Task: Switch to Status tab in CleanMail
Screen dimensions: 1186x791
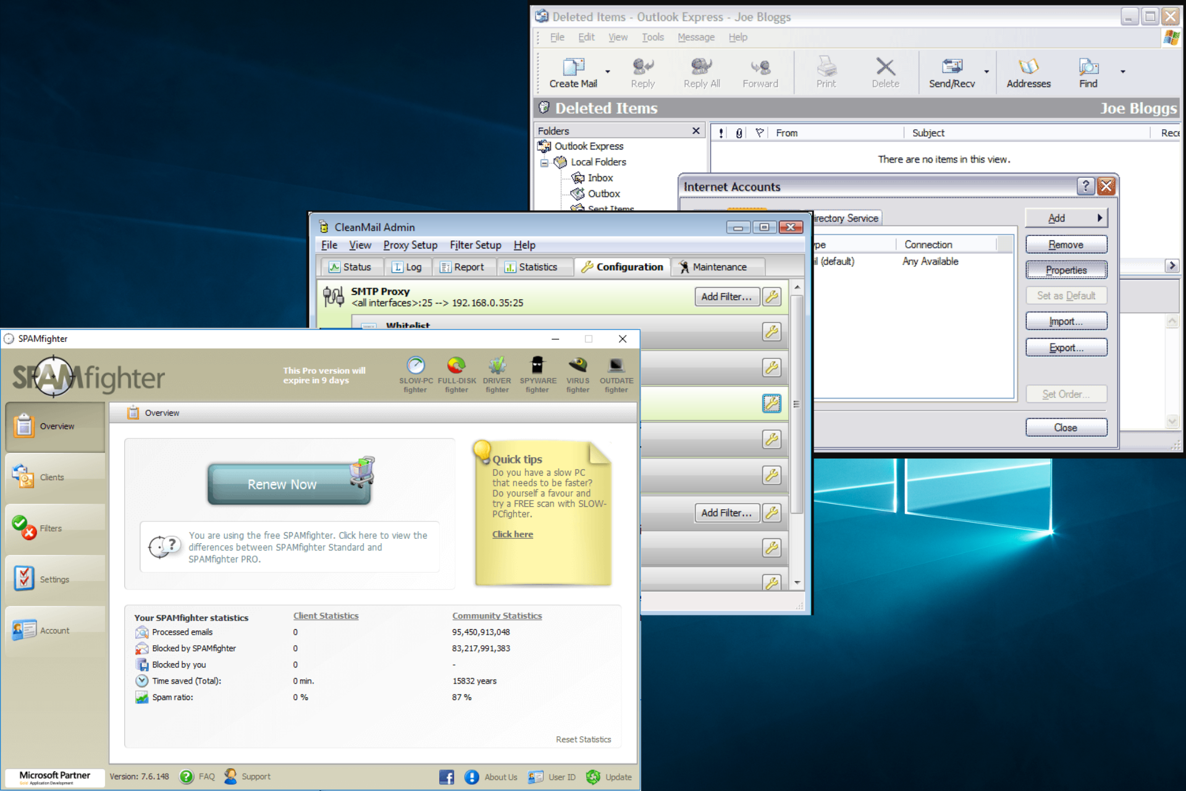Action: 350,267
